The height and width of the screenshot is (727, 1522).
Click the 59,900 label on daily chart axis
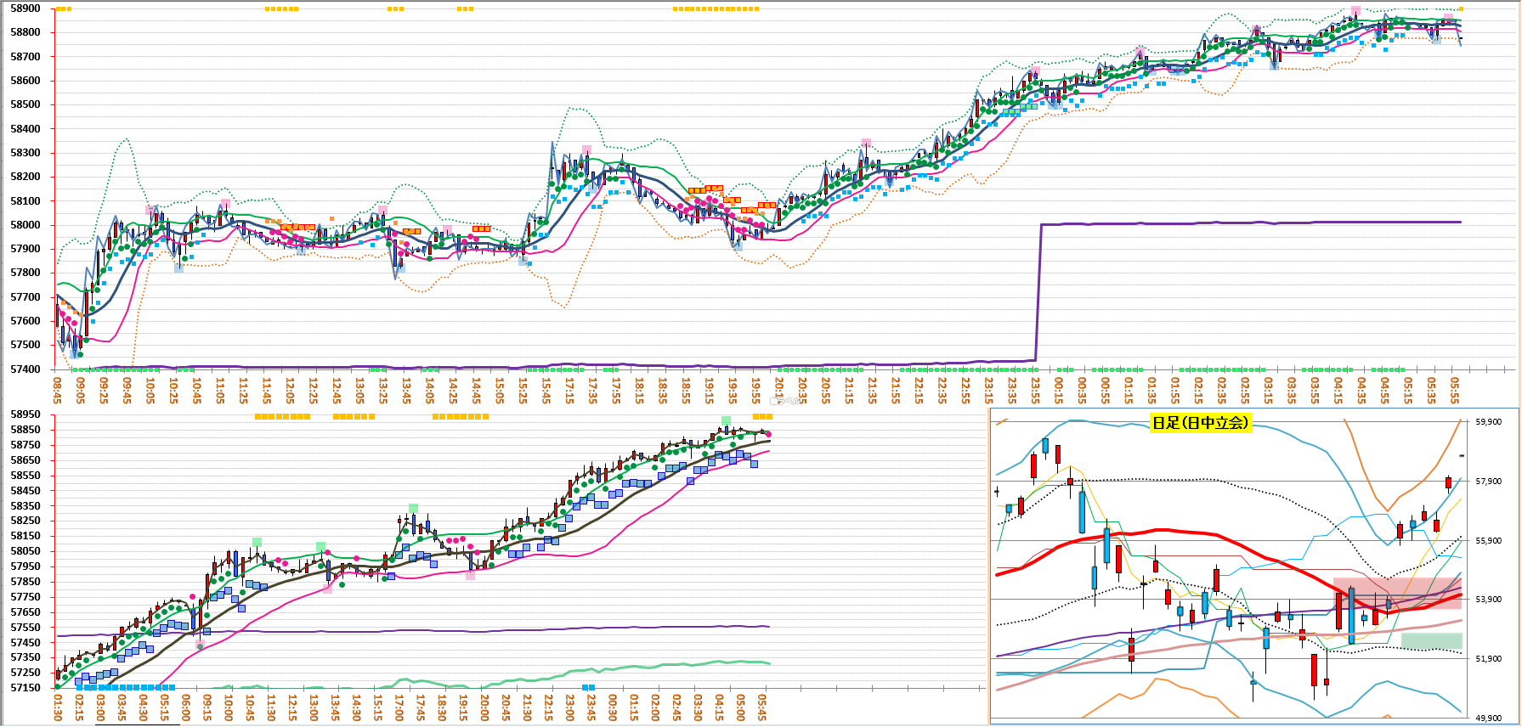(1488, 422)
